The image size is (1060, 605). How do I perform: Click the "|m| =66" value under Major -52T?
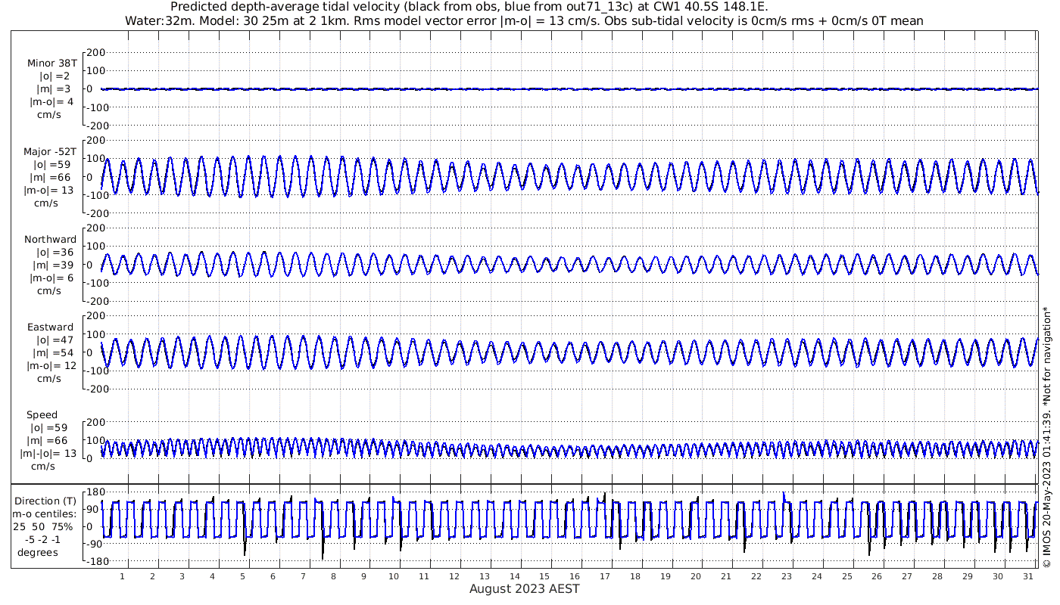[x=51, y=178]
